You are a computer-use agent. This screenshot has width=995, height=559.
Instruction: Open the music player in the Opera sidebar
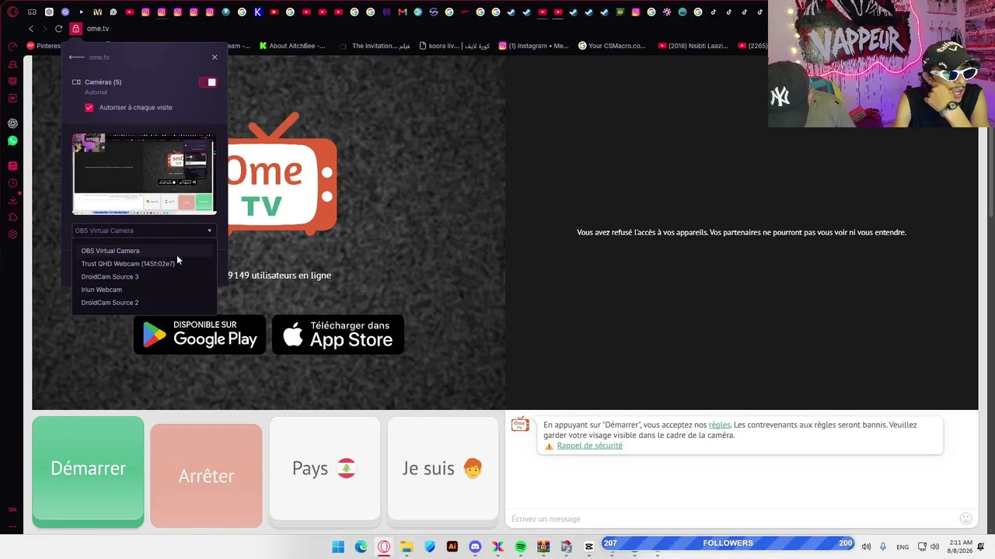click(12, 165)
